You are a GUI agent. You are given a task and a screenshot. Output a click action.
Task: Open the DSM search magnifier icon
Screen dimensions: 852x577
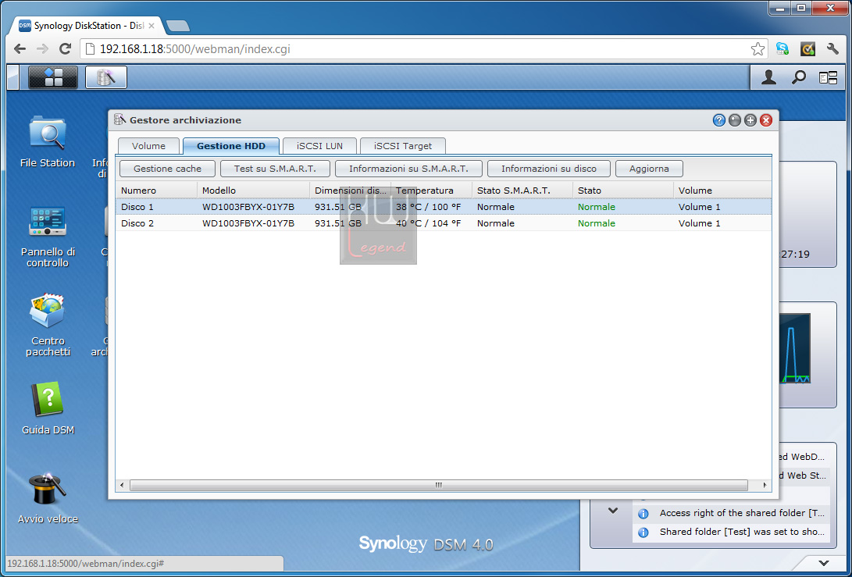point(798,78)
